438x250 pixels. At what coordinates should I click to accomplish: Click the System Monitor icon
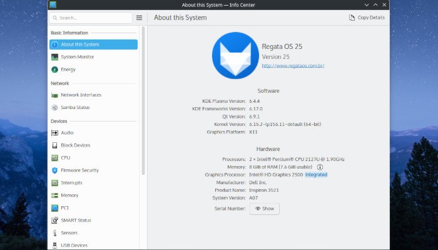(x=55, y=57)
